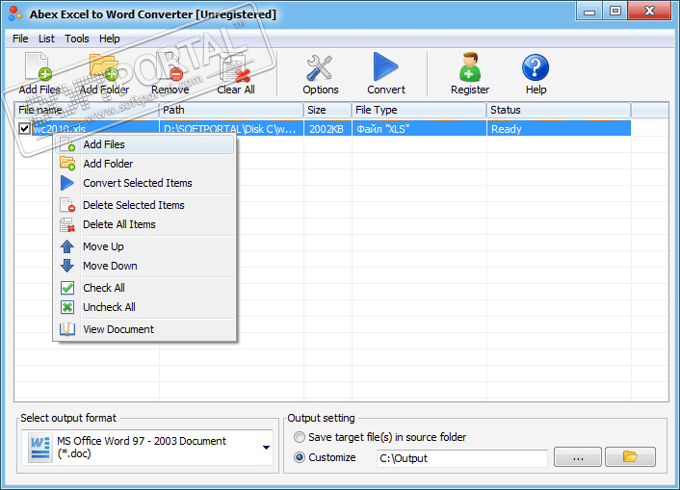The image size is (680, 490).
Task: Close the converter window
Action: click(x=649, y=11)
